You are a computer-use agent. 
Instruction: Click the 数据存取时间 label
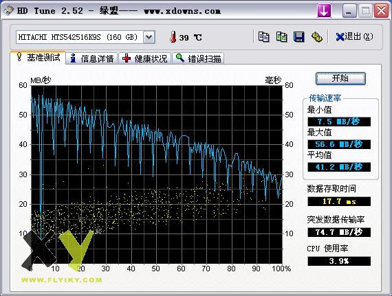(331, 188)
